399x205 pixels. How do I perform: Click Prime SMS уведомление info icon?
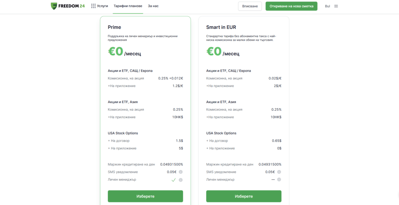[x=180, y=172]
